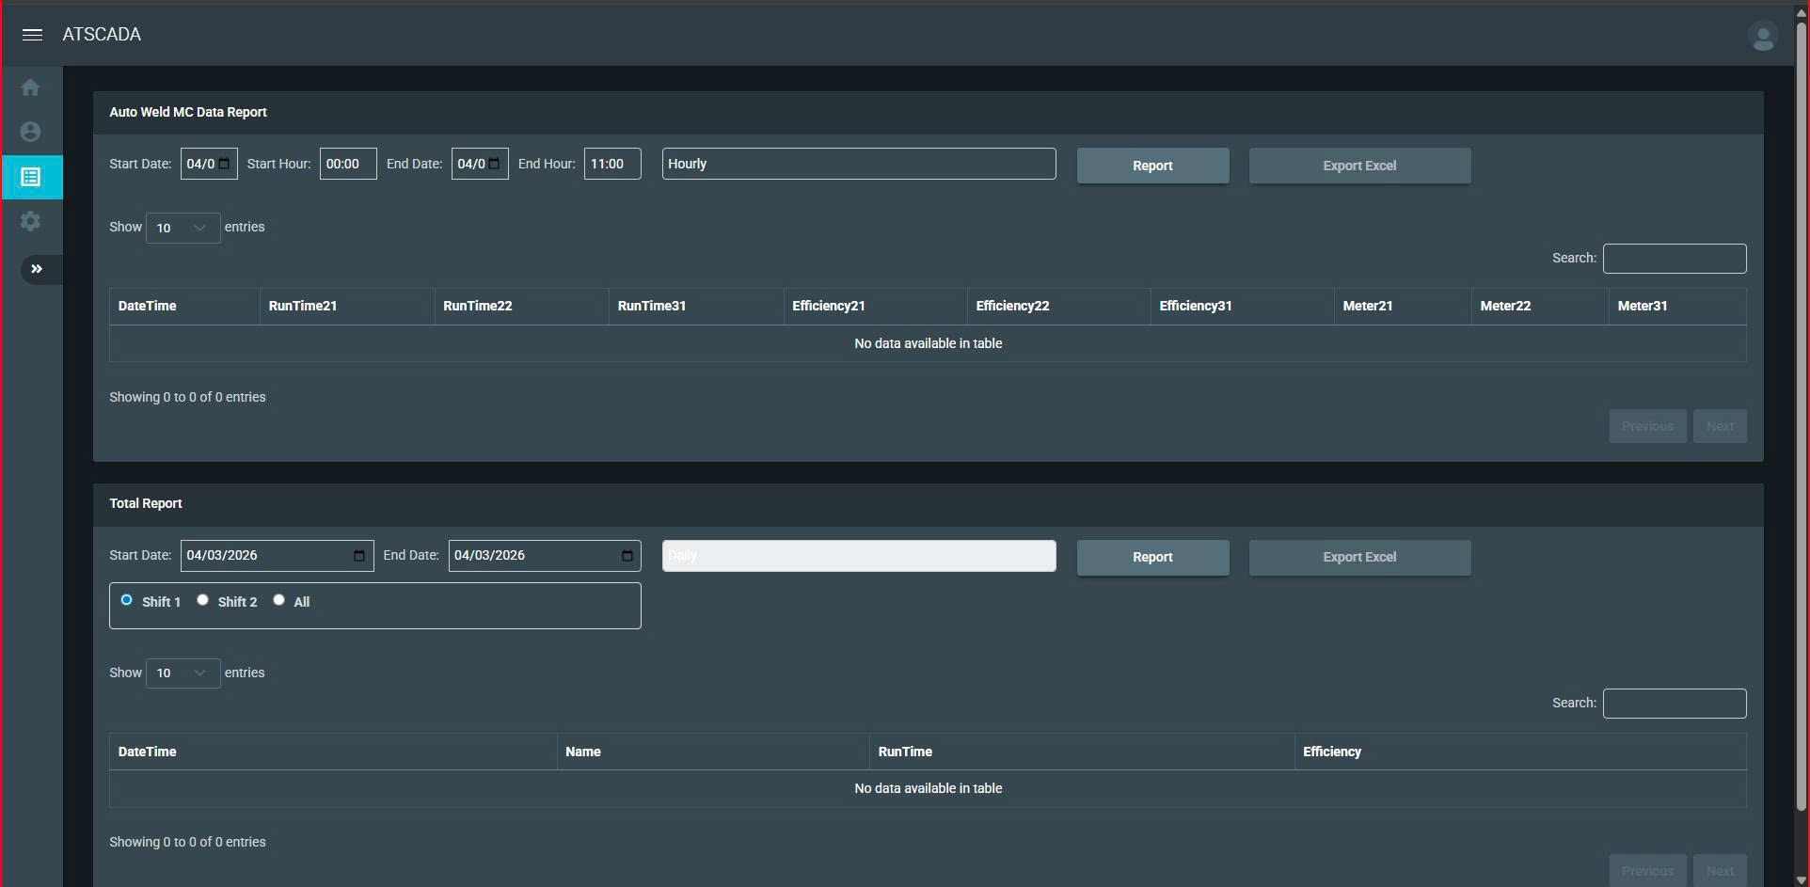Click Report button in Auto Weld section

coord(1151,166)
